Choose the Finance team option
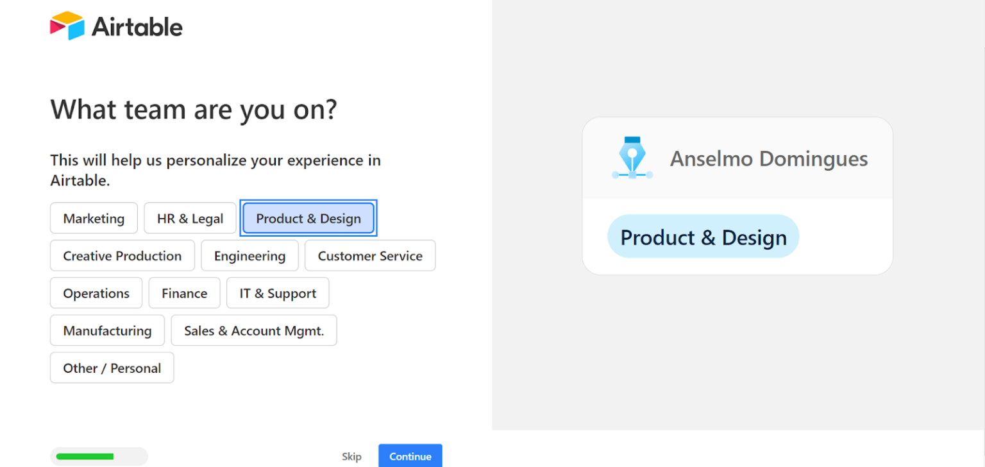This screenshot has width=985, height=467. [x=184, y=293]
